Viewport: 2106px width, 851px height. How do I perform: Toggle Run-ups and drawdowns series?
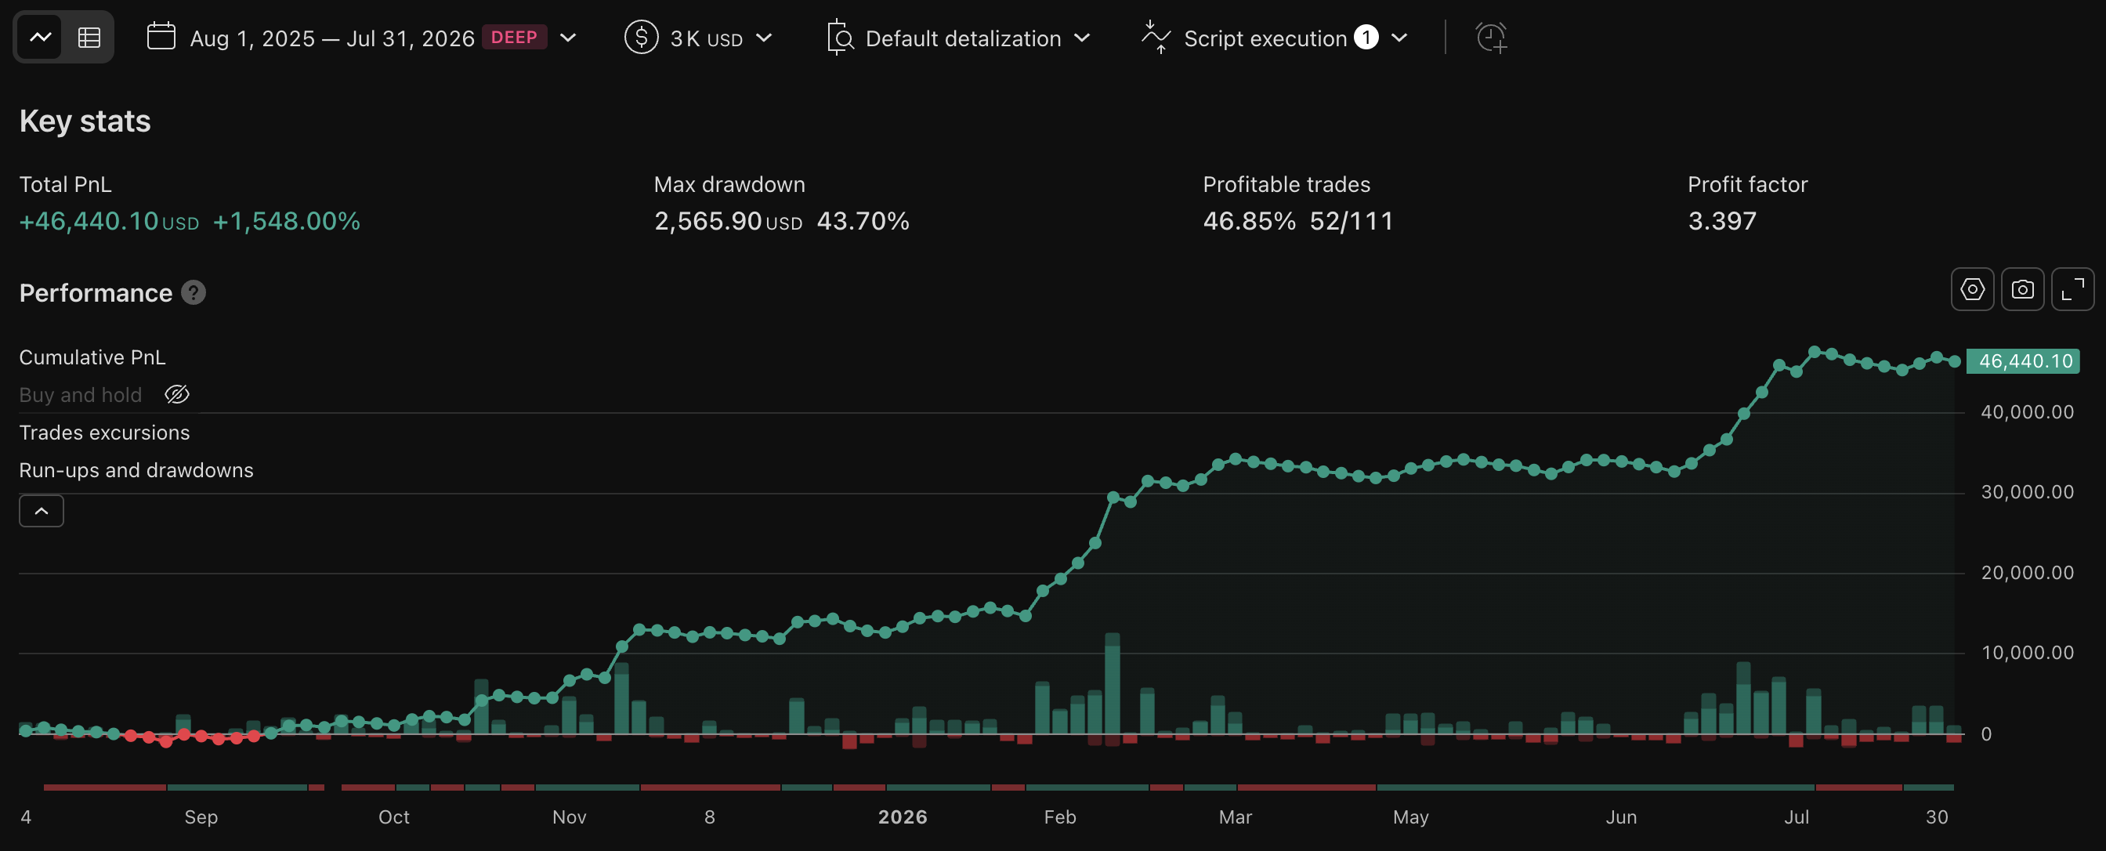(x=136, y=470)
